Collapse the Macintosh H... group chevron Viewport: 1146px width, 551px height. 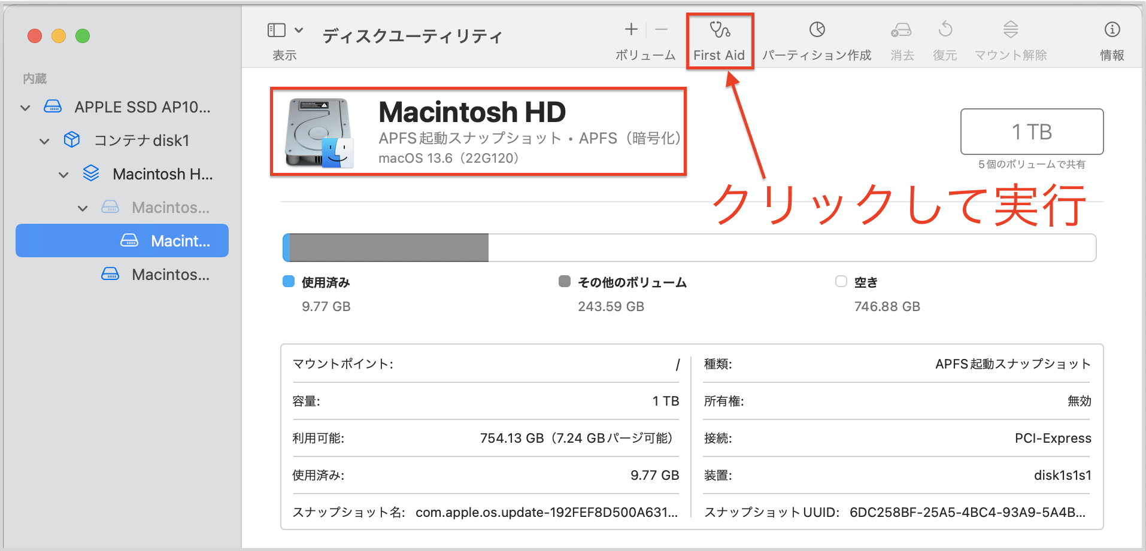(x=63, y=175)
